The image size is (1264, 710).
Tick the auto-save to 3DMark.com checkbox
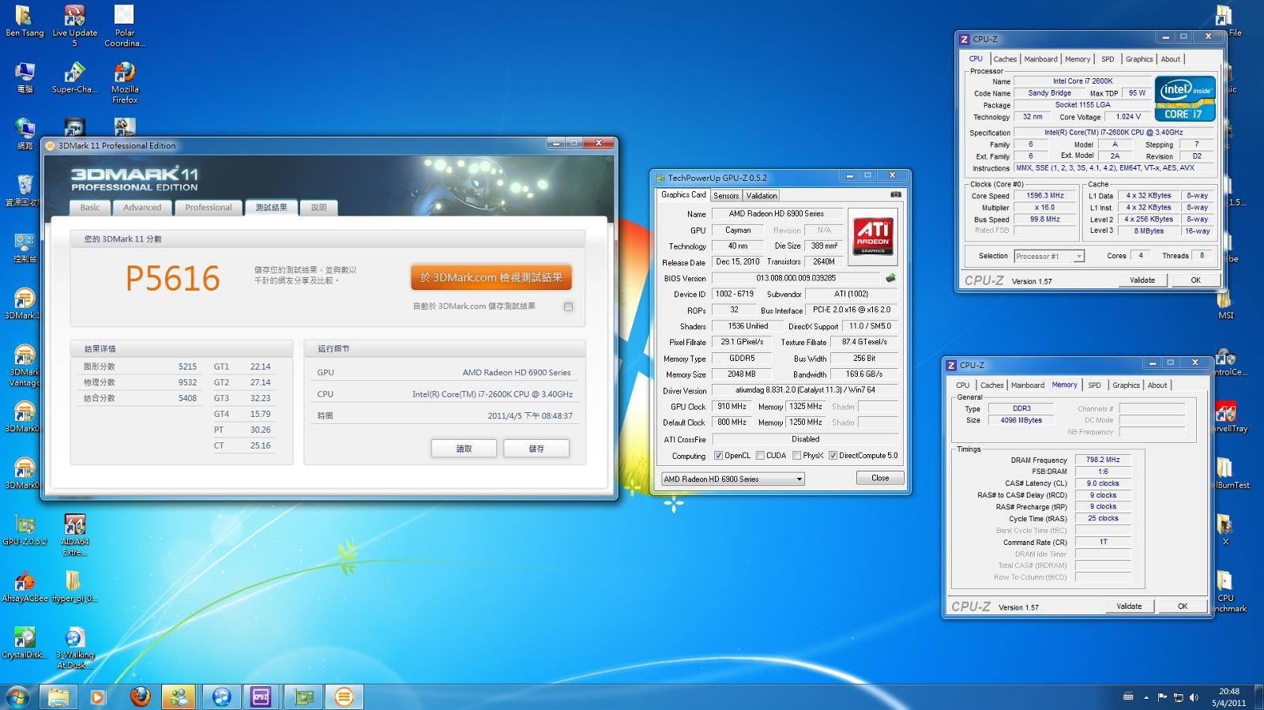(568, 306)
